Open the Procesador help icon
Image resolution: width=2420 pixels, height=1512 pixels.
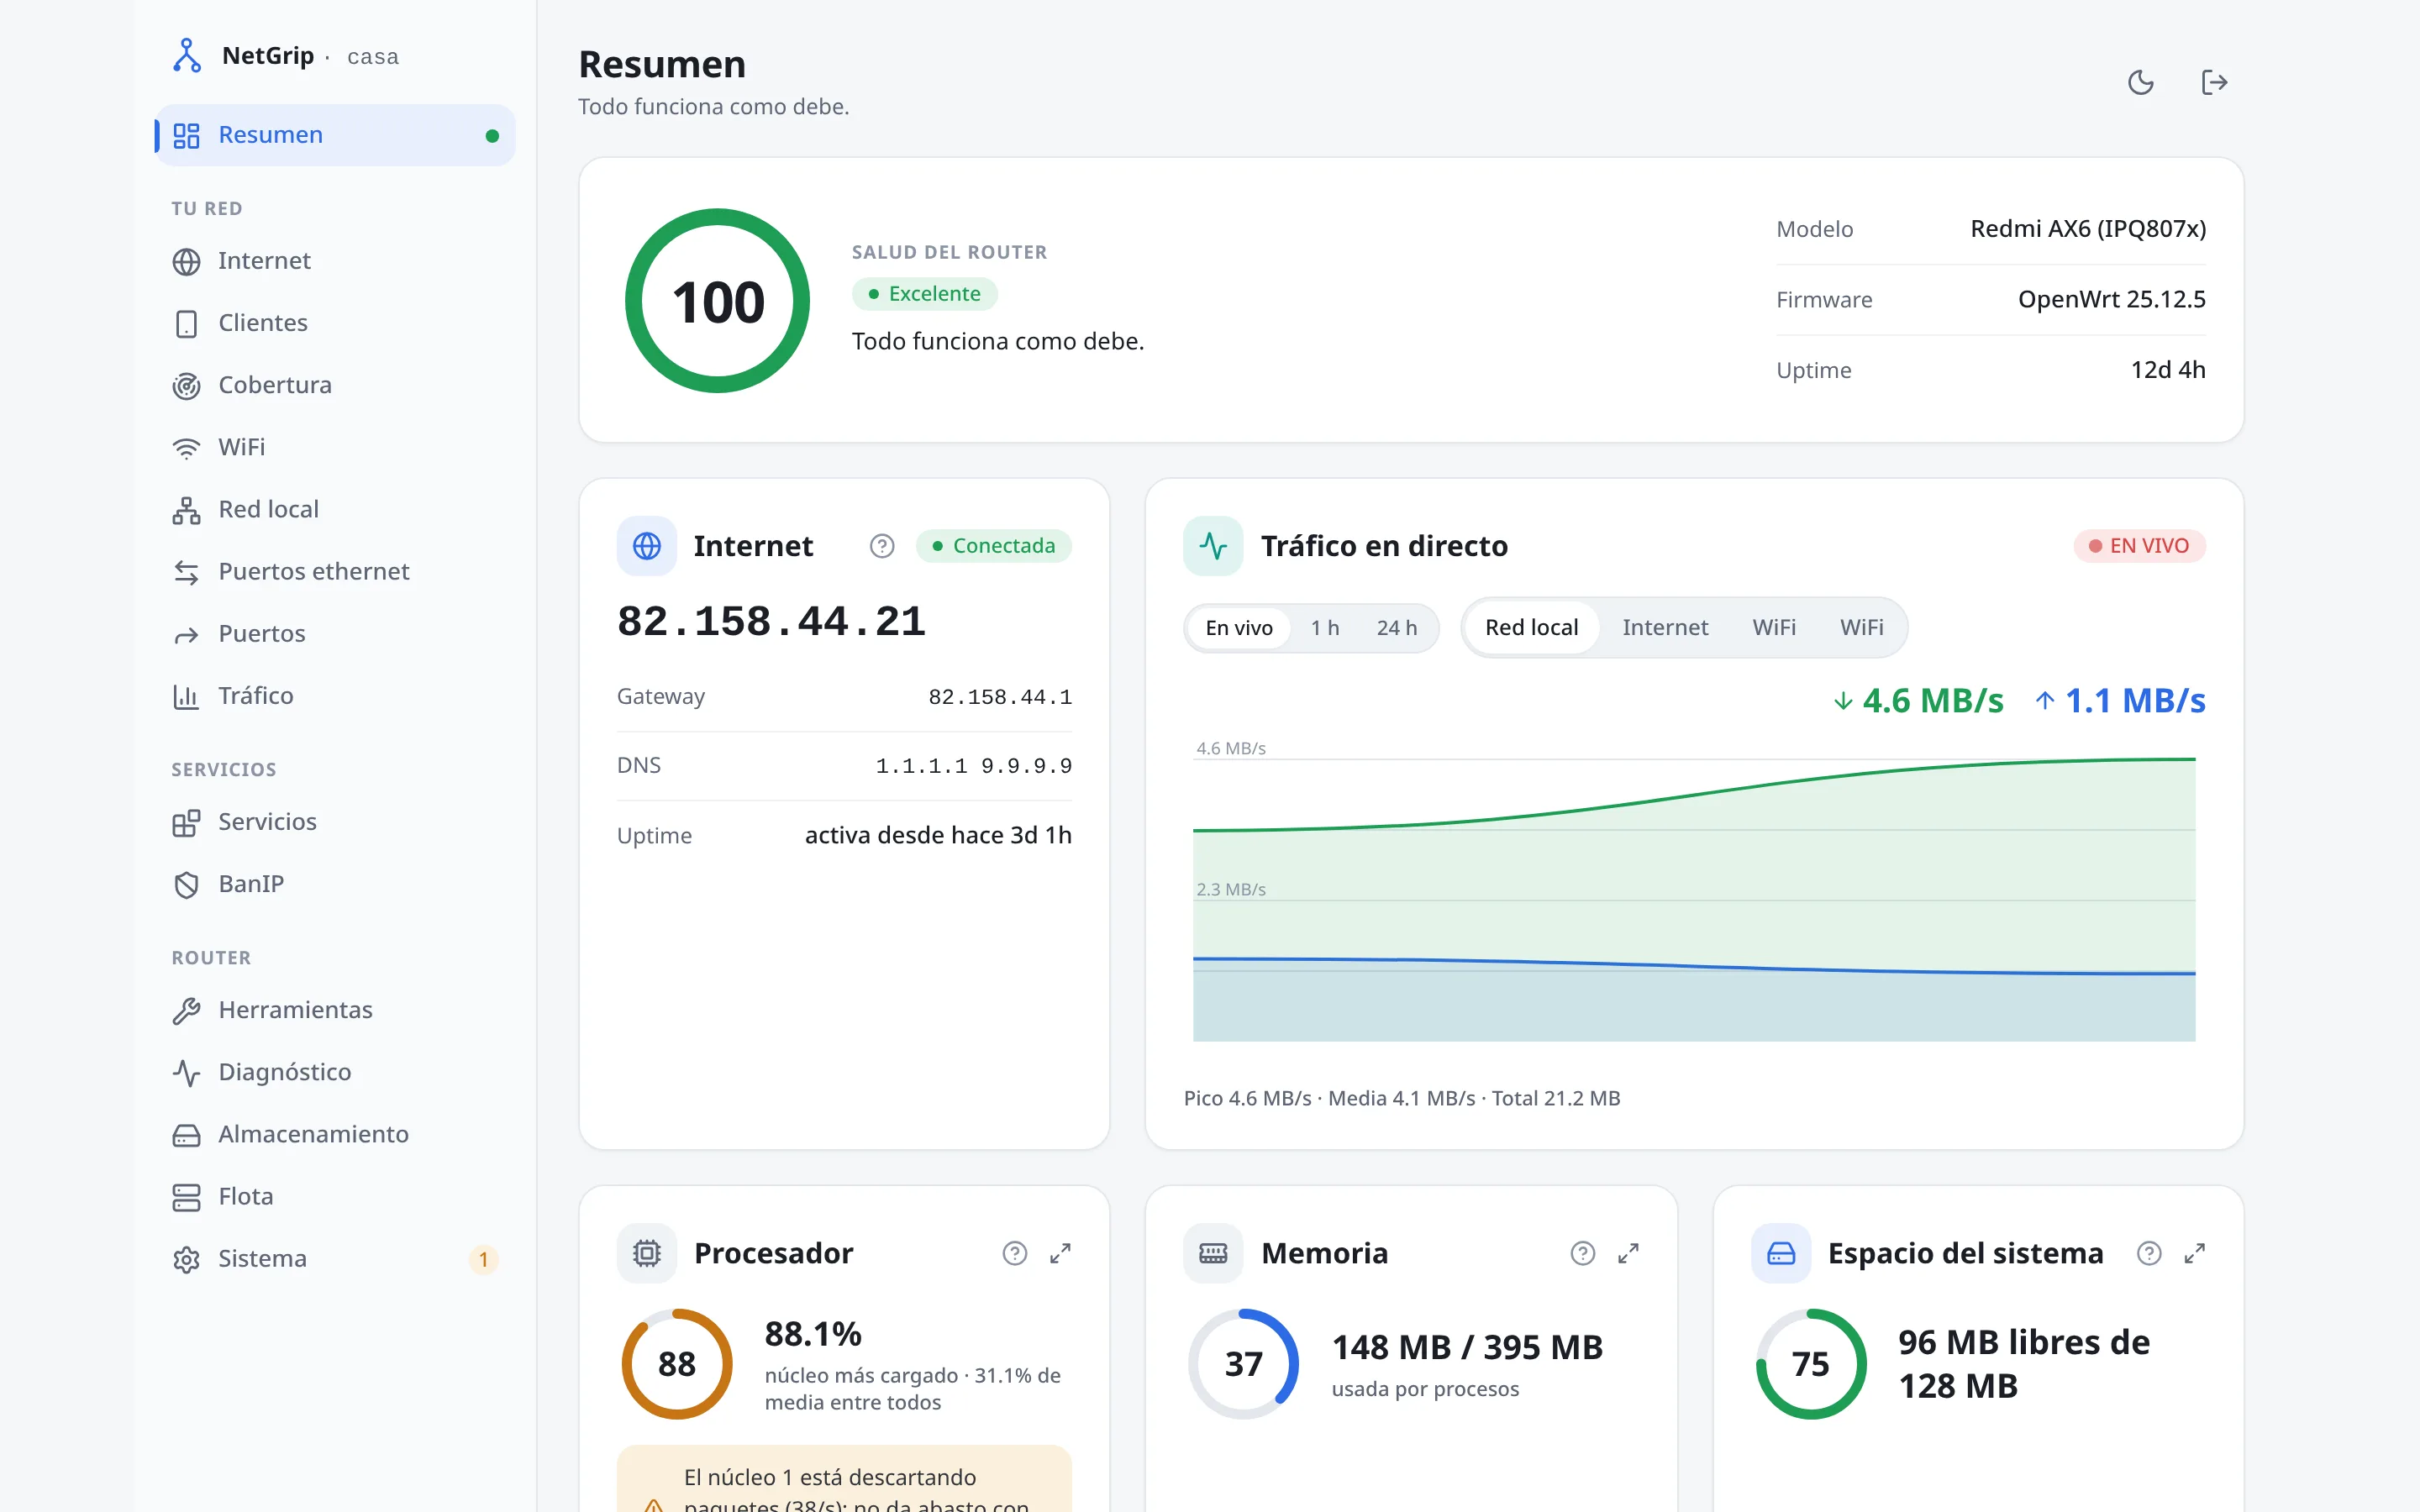[x=1014, y=1253]
